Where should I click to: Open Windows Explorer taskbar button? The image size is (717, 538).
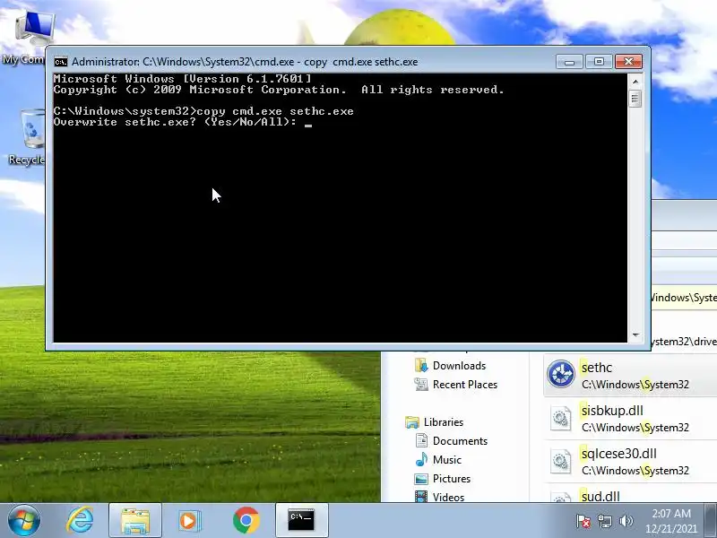(x=135, y=520)
